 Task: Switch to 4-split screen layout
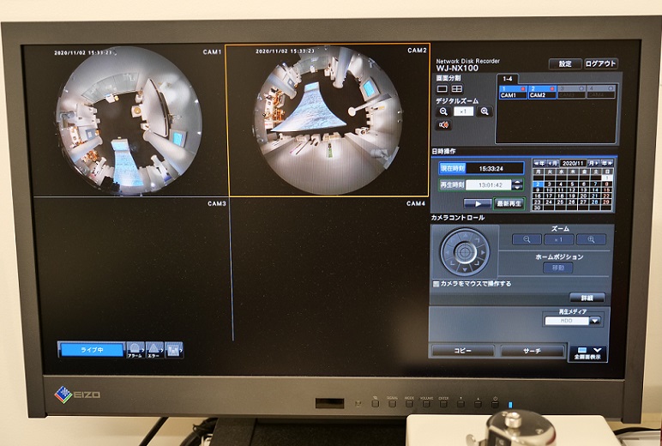click(x=457, y=88)
